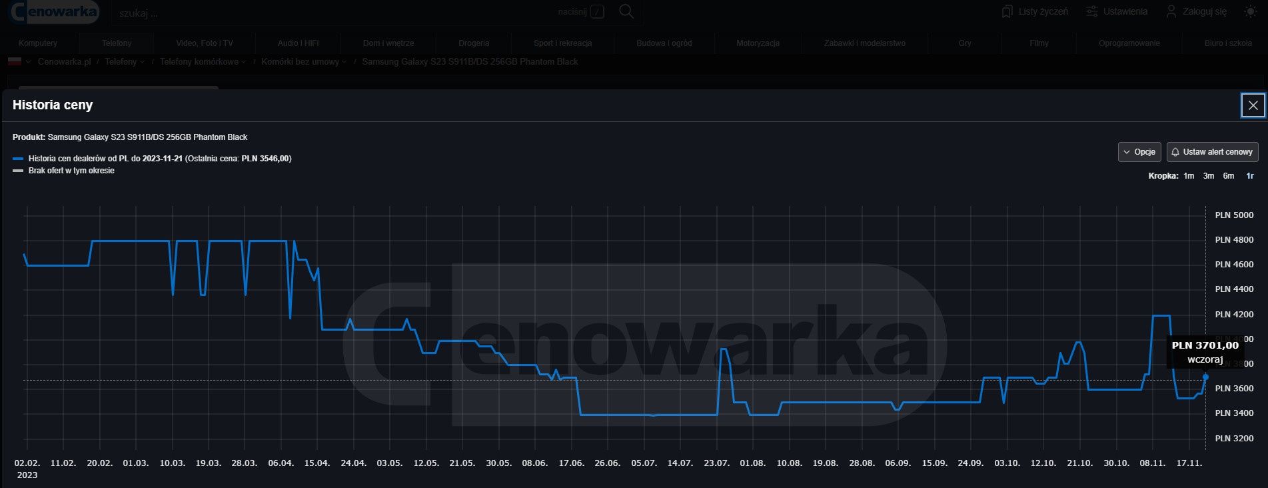Click the PLN 3701,00 tooltip value

1205,345
